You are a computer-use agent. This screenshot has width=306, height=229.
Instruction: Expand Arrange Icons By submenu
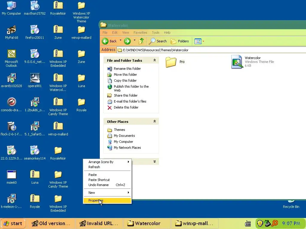click(x=107, y=162)
